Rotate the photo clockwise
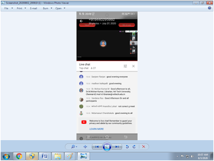 [x=134, y=147]
